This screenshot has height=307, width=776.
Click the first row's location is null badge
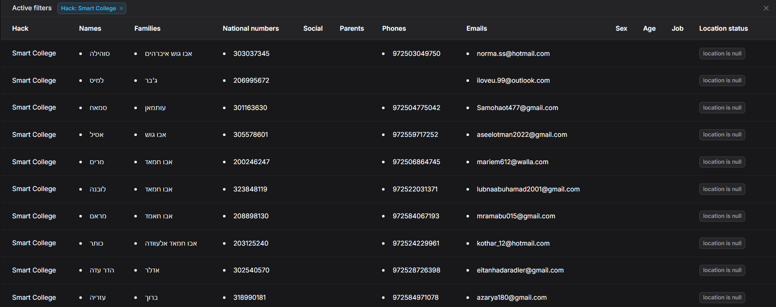(x=722, y=54)
